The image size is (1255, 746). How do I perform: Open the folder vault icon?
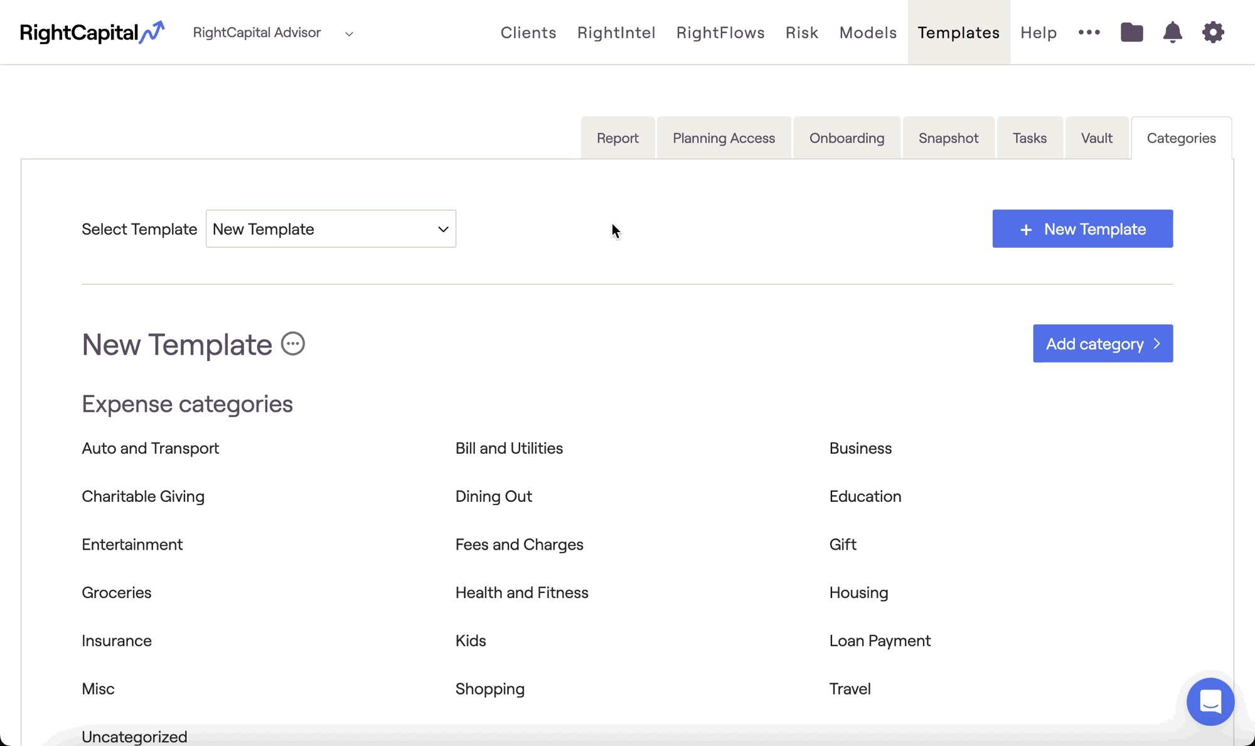click(x=1132, y=33)
